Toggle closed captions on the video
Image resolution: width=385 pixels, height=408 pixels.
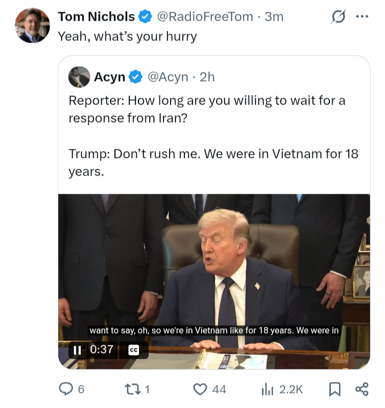click(134, 350)
